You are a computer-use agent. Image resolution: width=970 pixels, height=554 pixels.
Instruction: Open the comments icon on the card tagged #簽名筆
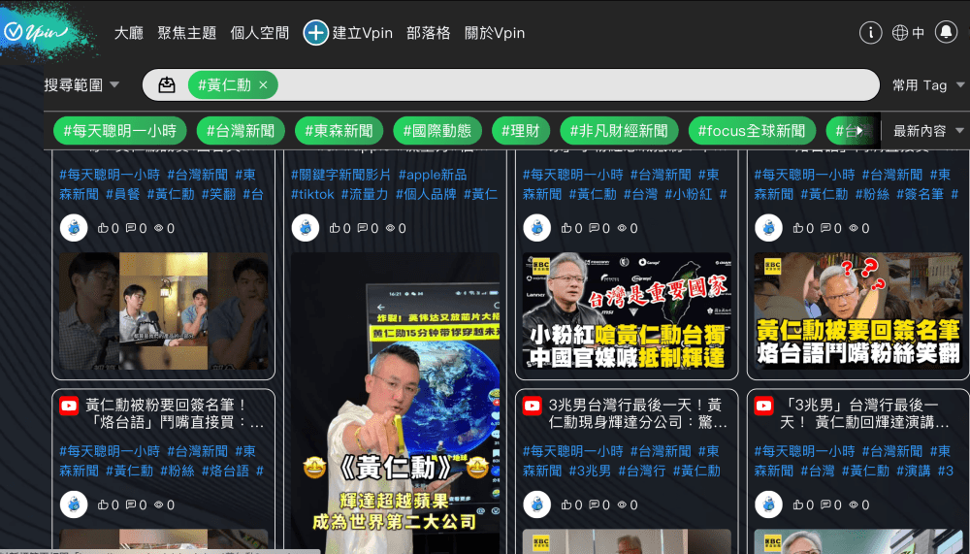click(x=825, y=228)
